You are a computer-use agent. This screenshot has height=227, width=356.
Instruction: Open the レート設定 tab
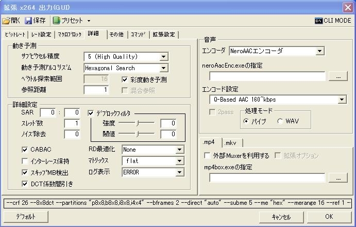coord(41,35)
